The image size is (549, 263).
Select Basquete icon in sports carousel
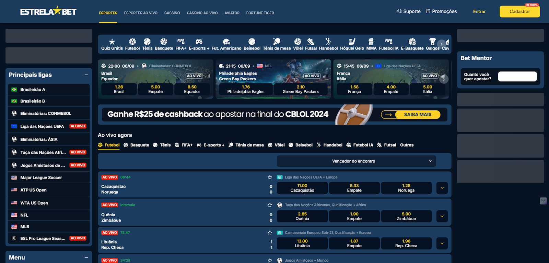pos(164,42)
